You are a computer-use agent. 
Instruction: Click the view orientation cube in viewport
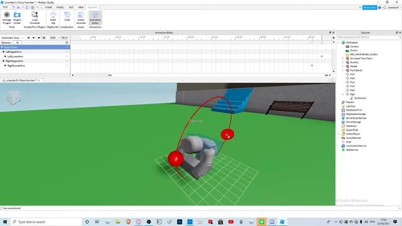(x=13, y=98)
